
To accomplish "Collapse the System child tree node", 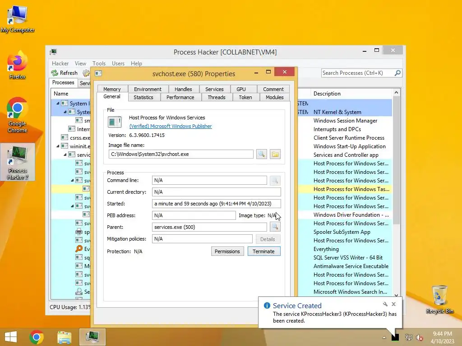I will [x=65, y=112].
